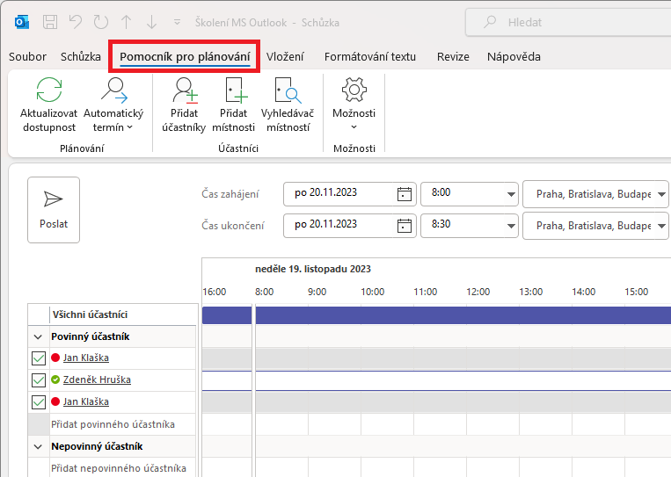671x477 pixels.
Task: Launch Vyhledávač místností room finder
Action: [x=286, y=90]
